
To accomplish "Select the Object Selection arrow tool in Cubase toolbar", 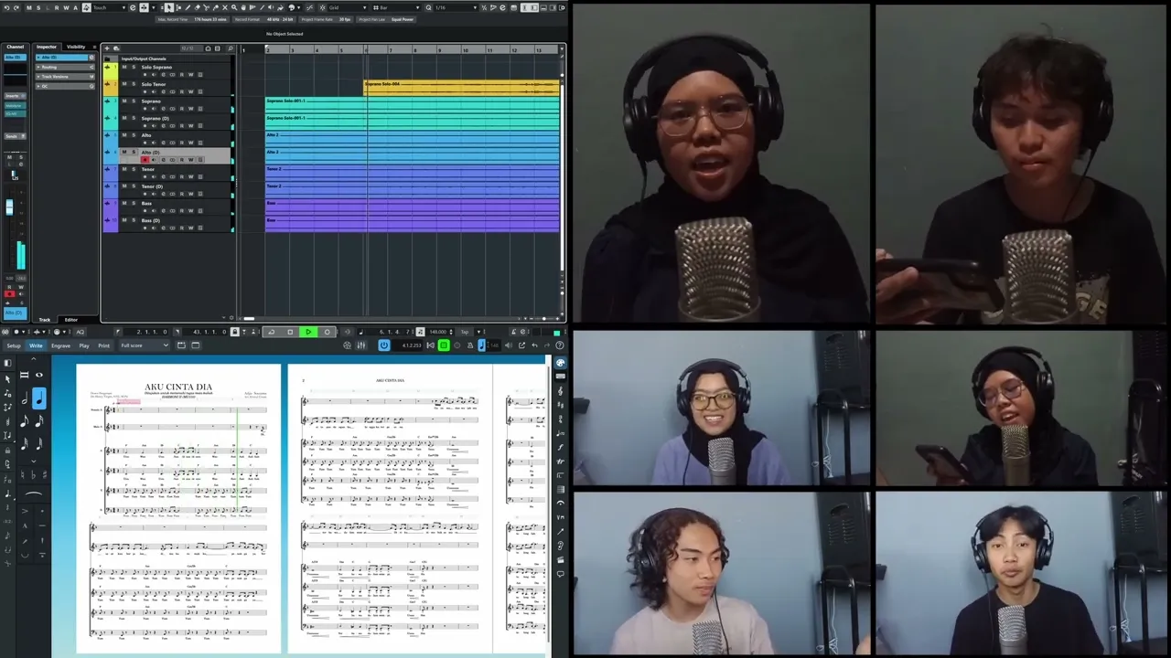I will (168, 7).
